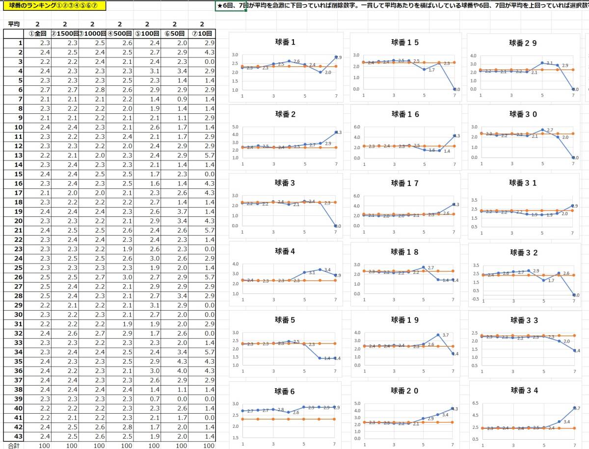
Task: Click row 26's ④500回 value 3.0
Action: [120, 277]
